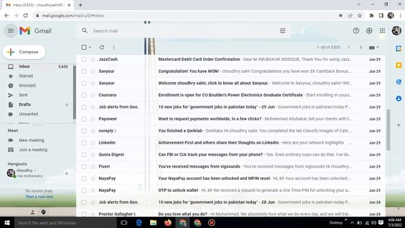405x228 pixels.
Task: Open Gmail settings gear
Action: coord(369,31)
